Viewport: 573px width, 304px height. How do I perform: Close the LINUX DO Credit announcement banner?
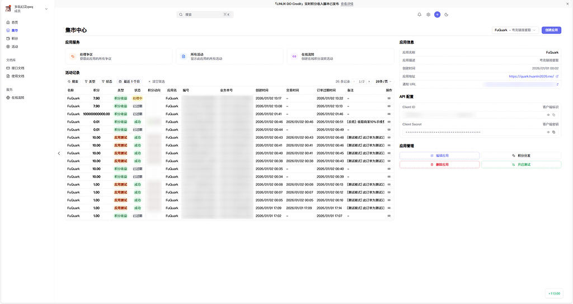tap(567, 4)
